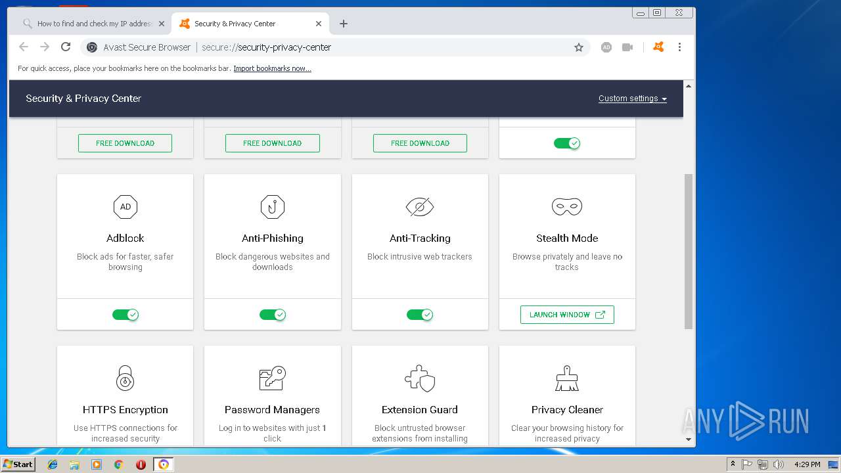Open the video downloader camera toolbar icon

627,47
